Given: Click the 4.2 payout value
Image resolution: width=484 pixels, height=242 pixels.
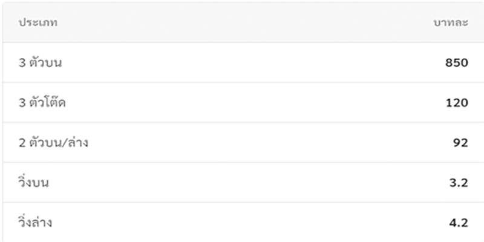Looking at the screenshot, I should point(459,223).
